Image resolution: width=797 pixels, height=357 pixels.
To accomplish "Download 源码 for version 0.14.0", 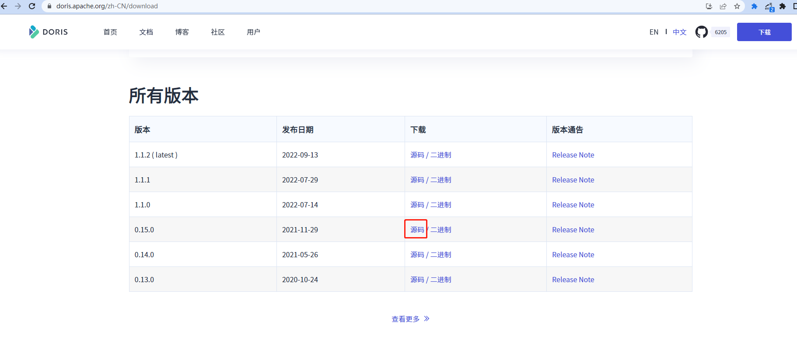I will point(417,255).
